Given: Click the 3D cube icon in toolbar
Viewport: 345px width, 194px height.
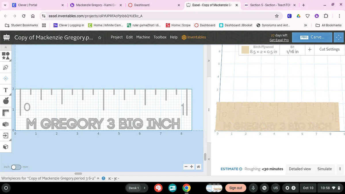Looking at the screenshot, I should [x=6, y=147].
